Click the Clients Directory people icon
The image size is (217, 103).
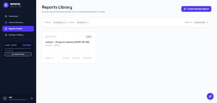[x=6, y=22]
